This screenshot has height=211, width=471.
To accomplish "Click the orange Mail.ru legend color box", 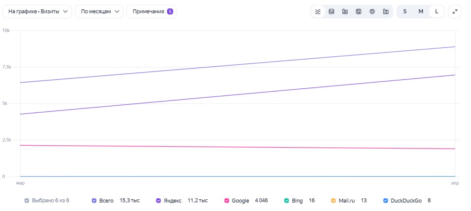I will (333, 201).
